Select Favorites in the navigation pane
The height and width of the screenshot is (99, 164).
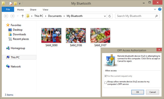(16, 25)
